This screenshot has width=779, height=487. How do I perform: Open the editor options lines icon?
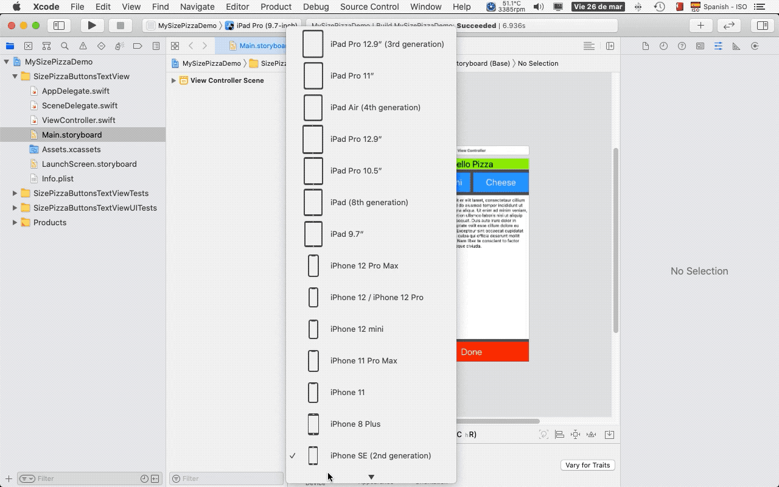[589, 46]
